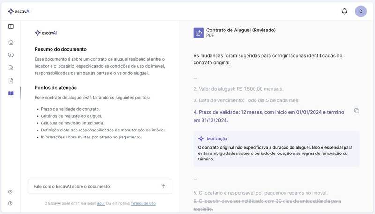Click clause '3. Data de vencimento'

point(247,100)
